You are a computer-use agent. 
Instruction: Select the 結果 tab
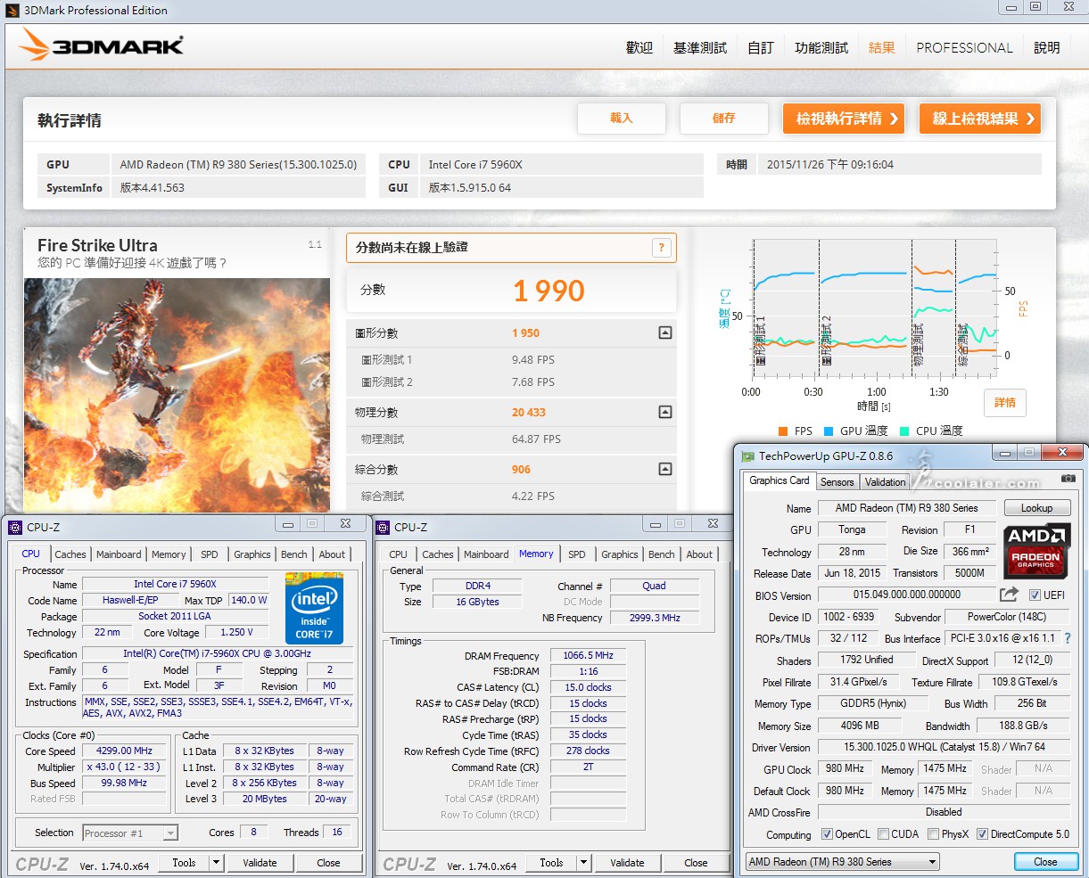point(882,48)
